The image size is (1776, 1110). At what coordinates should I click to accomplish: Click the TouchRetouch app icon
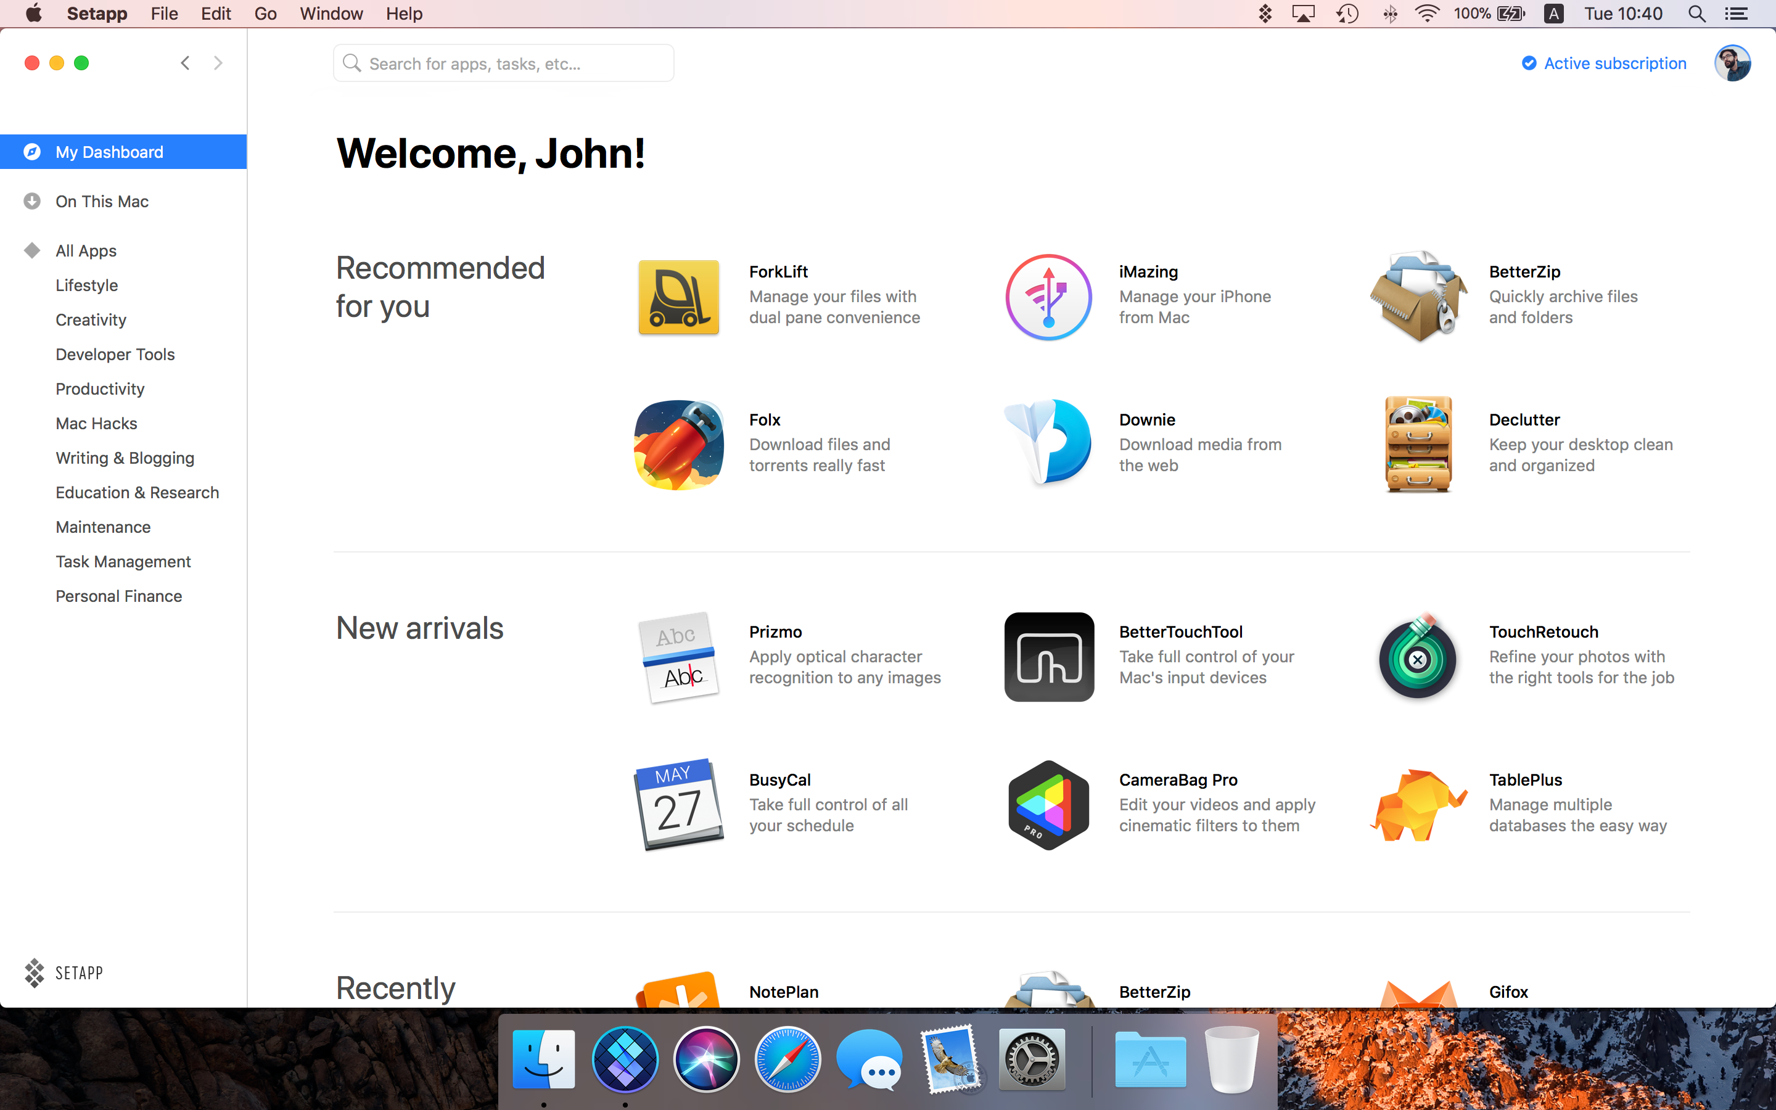point(1418,656)
